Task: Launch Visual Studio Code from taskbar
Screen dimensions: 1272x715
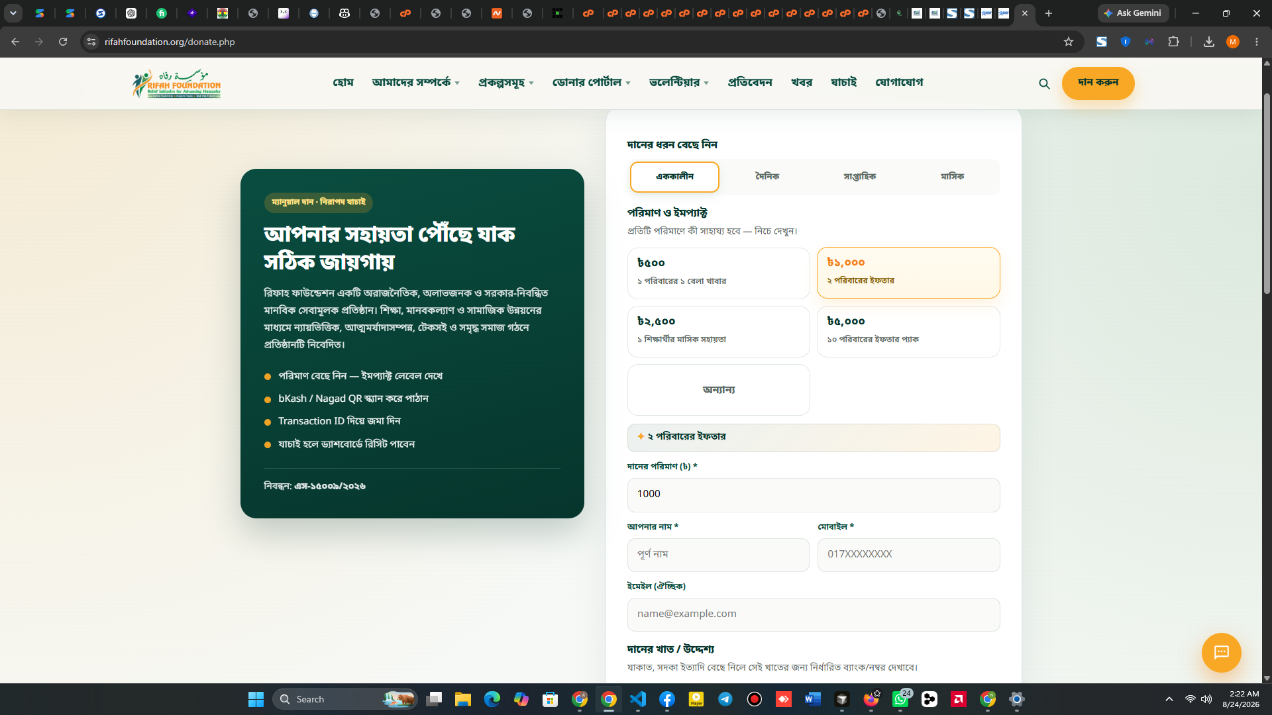Action: coord(637,699)
